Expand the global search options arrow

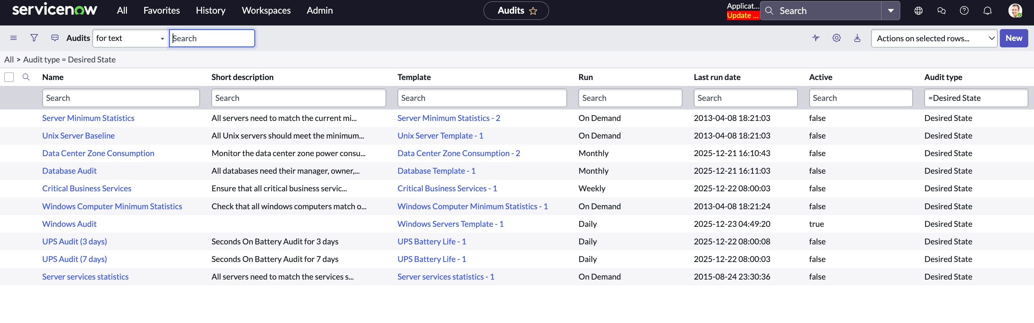[x=890, y=11]
